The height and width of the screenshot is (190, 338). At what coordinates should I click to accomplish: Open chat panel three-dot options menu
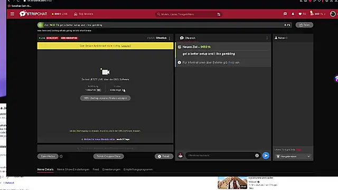[x=267, y=38]
